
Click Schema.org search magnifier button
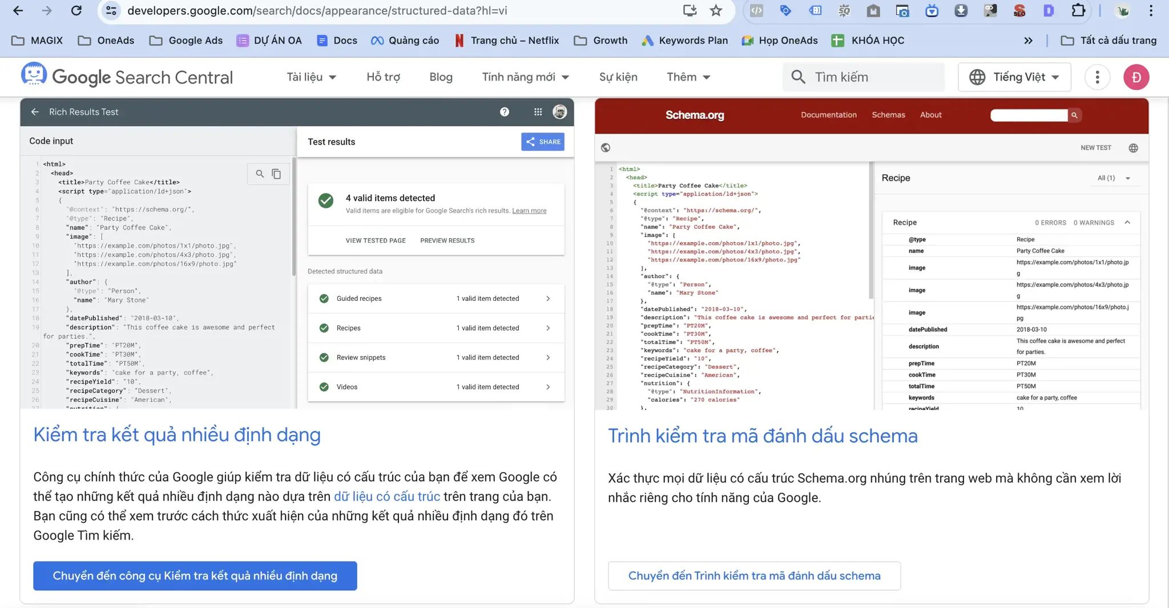[x=1074, y=115]
